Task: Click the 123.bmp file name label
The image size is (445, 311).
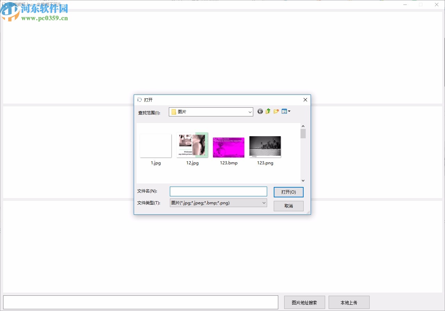Action: 229,163
